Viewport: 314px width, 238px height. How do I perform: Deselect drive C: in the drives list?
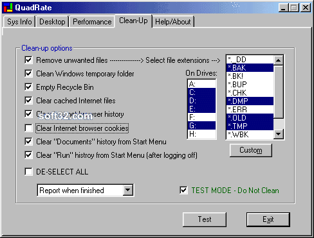pyautogui.click(x=201, y=92)
